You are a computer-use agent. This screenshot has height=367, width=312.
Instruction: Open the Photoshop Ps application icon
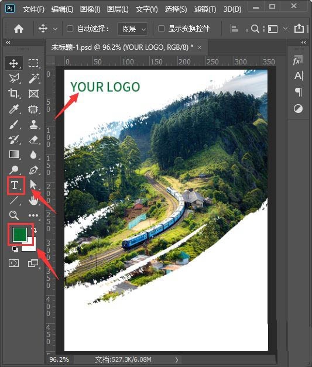click(10, 9)
